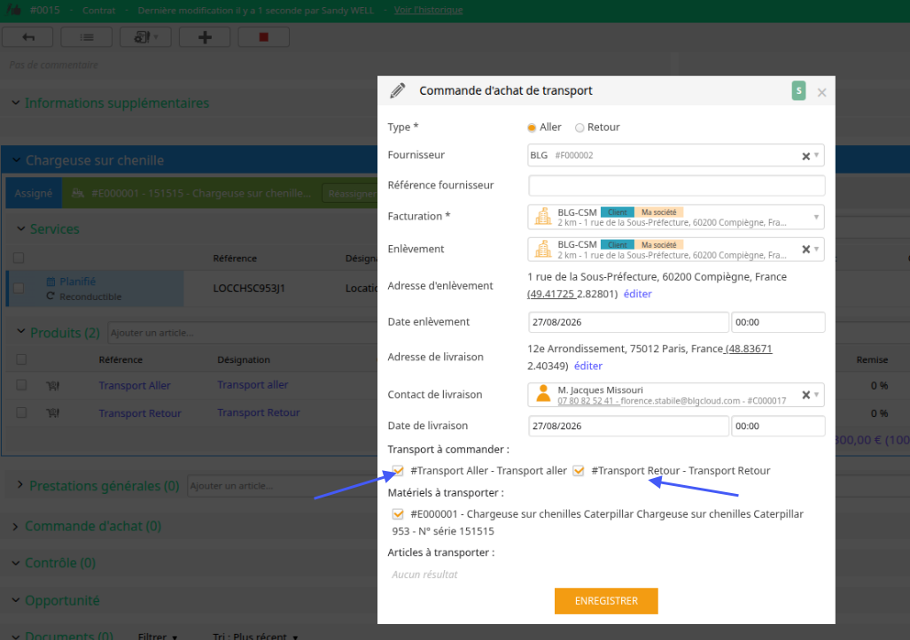Open the Enlèvement dropdown arrow
This screenshot has height=640, width=910.
[817, 250]
